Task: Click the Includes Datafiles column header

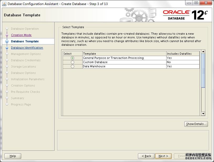Action: pos(183,54)
